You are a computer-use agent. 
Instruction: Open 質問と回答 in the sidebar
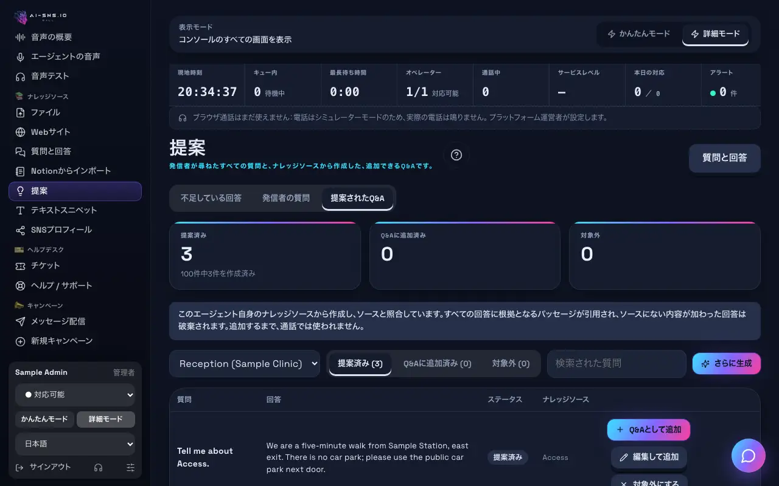pos(75,151)
